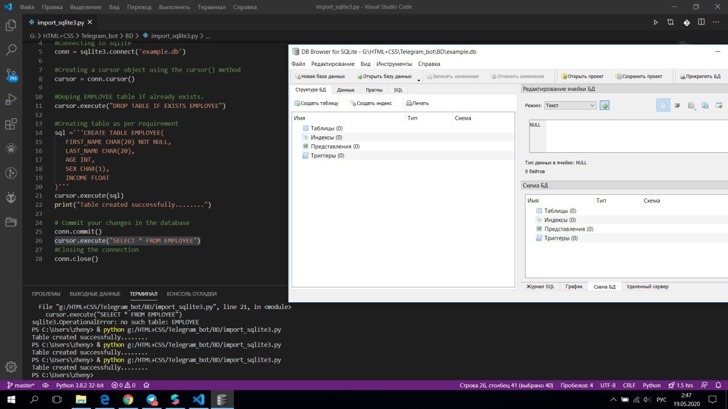Open the VS Code Search sidebar icon

point(11,49)
